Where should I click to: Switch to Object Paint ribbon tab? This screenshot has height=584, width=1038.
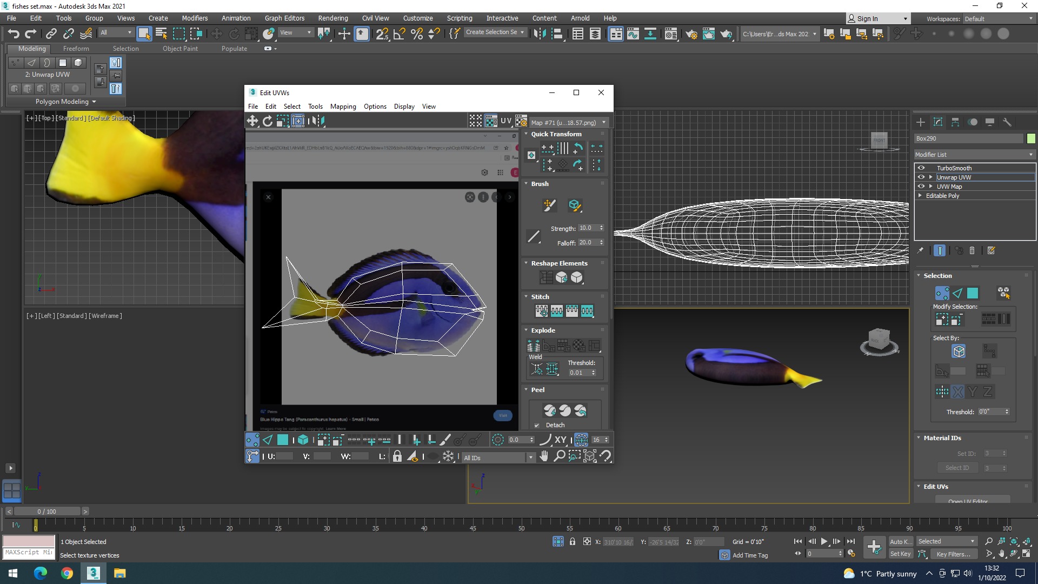tap(180, 49)
